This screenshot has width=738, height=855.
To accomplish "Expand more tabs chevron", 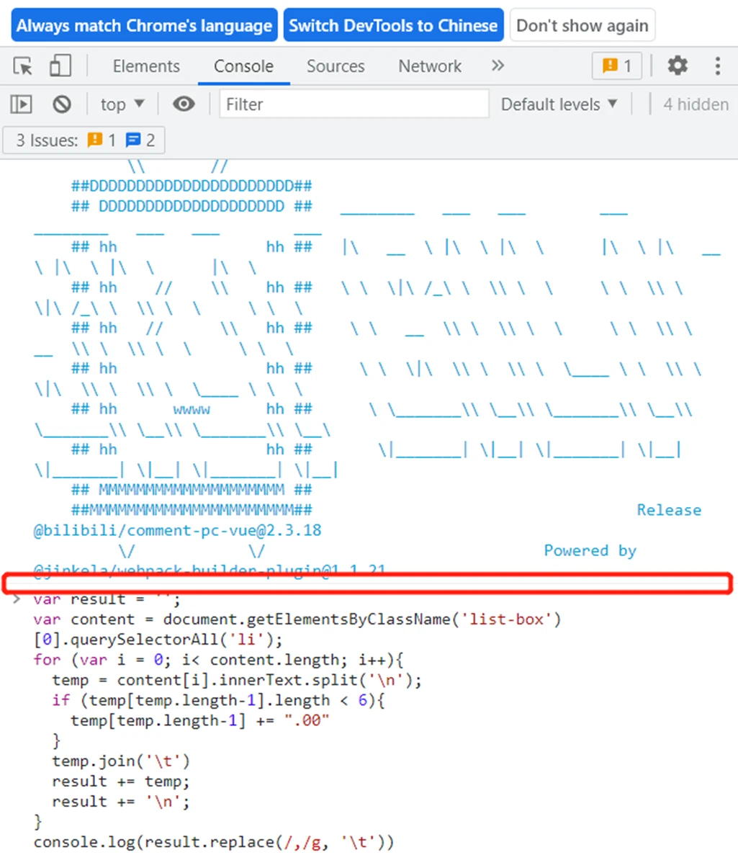I will click(498, 66).
